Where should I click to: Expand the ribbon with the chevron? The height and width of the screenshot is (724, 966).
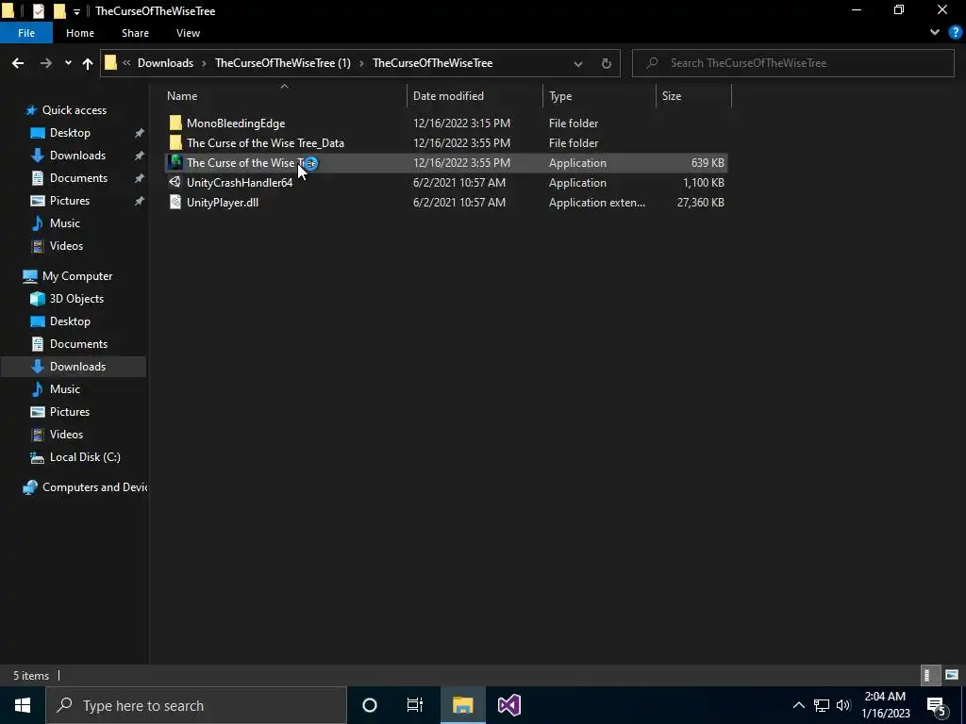935,33
